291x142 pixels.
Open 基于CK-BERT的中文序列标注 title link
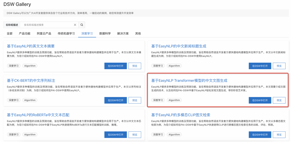(31, 80)
